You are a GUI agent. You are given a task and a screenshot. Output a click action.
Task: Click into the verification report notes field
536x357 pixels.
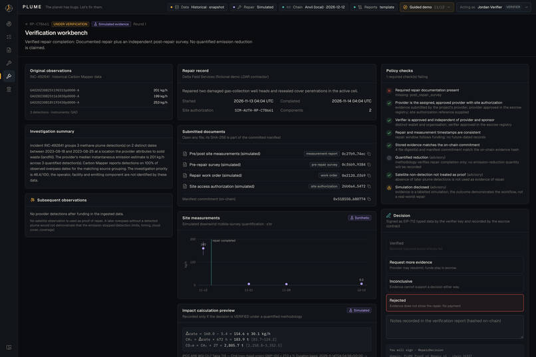pos(455,327)
